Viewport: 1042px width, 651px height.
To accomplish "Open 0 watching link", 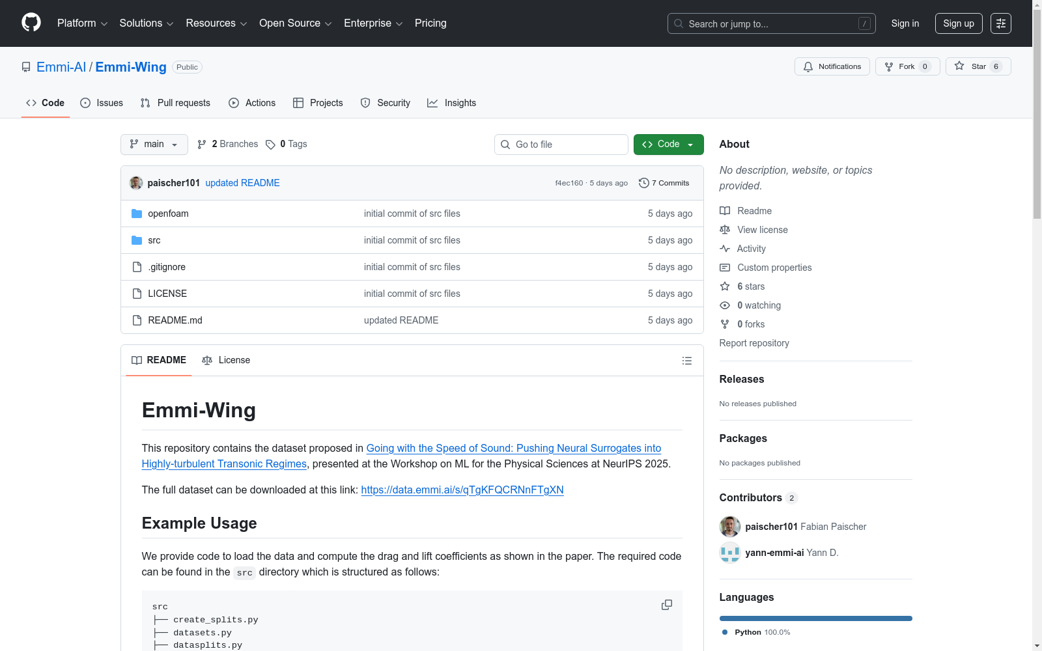I will coord(750,305).
